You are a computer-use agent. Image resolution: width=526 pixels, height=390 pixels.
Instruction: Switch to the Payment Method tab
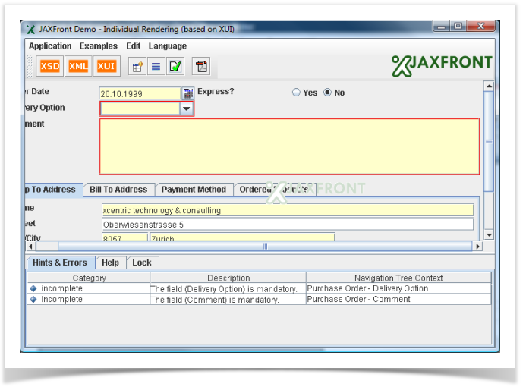[x=194, y=190]
